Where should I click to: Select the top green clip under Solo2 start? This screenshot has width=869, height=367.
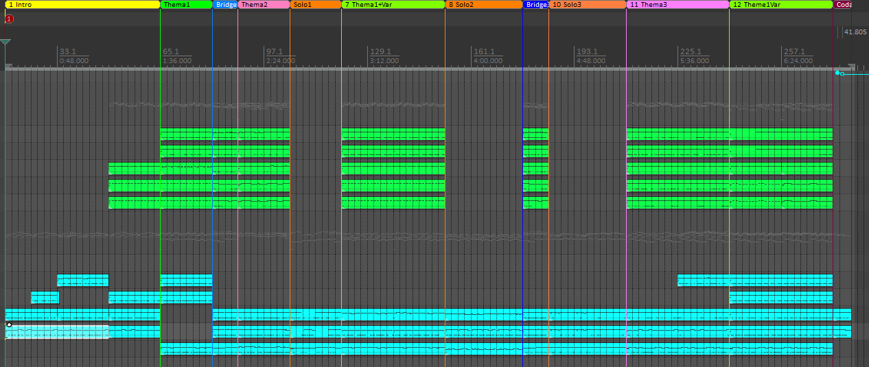(x=393, y=134)
